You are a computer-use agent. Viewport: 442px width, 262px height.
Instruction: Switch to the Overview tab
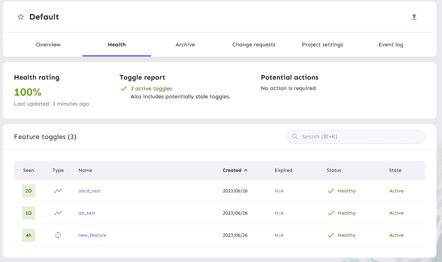point(48,45)
